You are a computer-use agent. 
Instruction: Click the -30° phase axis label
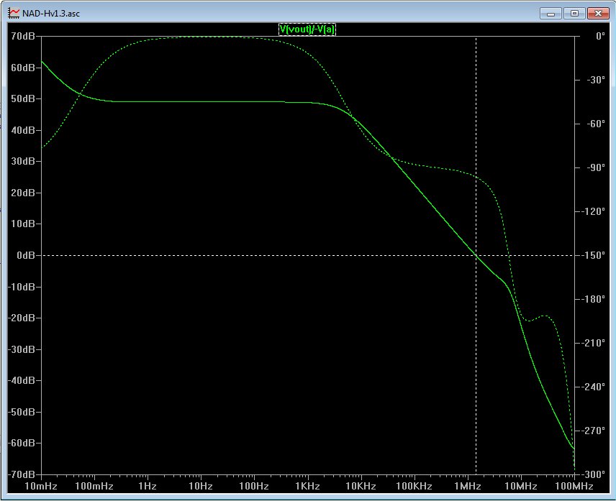pyautogui.click(x=596, y=80)
